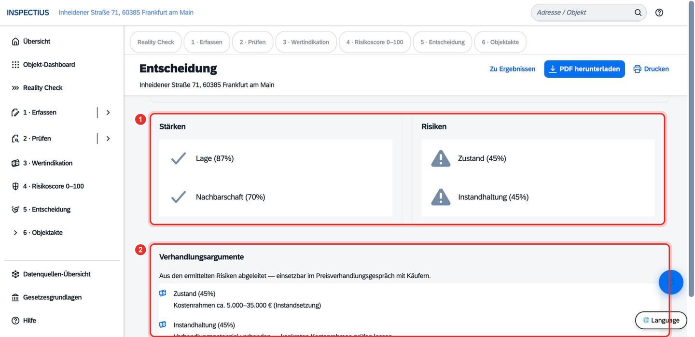Viewport: 695px width, 337px height.
Task: Click the Übersicht home icon
Action: pos(15,42)
